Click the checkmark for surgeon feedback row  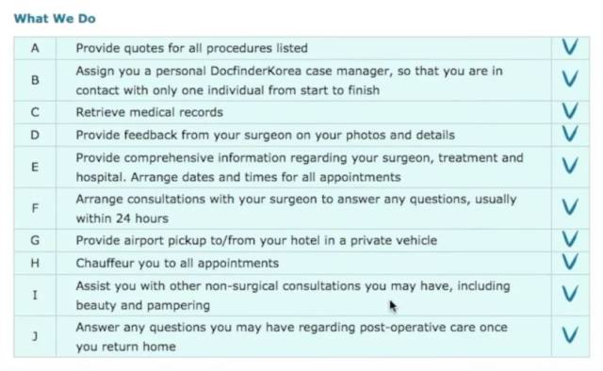tap(570, 134)
